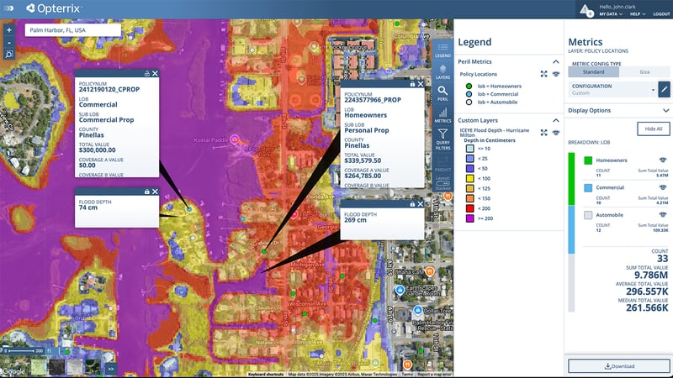Click the Download button
This screenshot has height=378, width=673.
point(619,366)
